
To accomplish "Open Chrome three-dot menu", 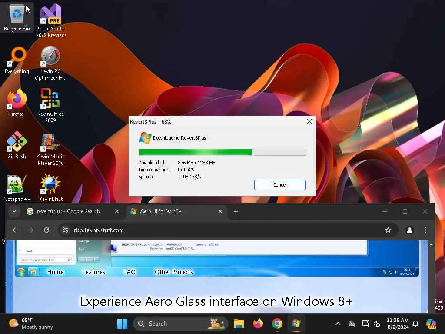I will [425, 230].
